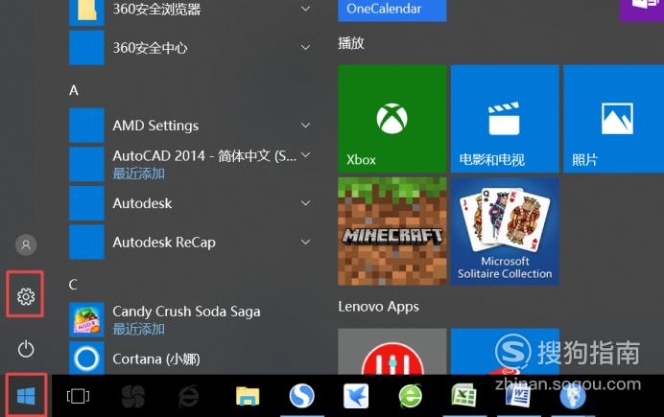This screenshot has height=417, width=664.
Task: Open the Xbox tile
Action: tap(392, 119)
